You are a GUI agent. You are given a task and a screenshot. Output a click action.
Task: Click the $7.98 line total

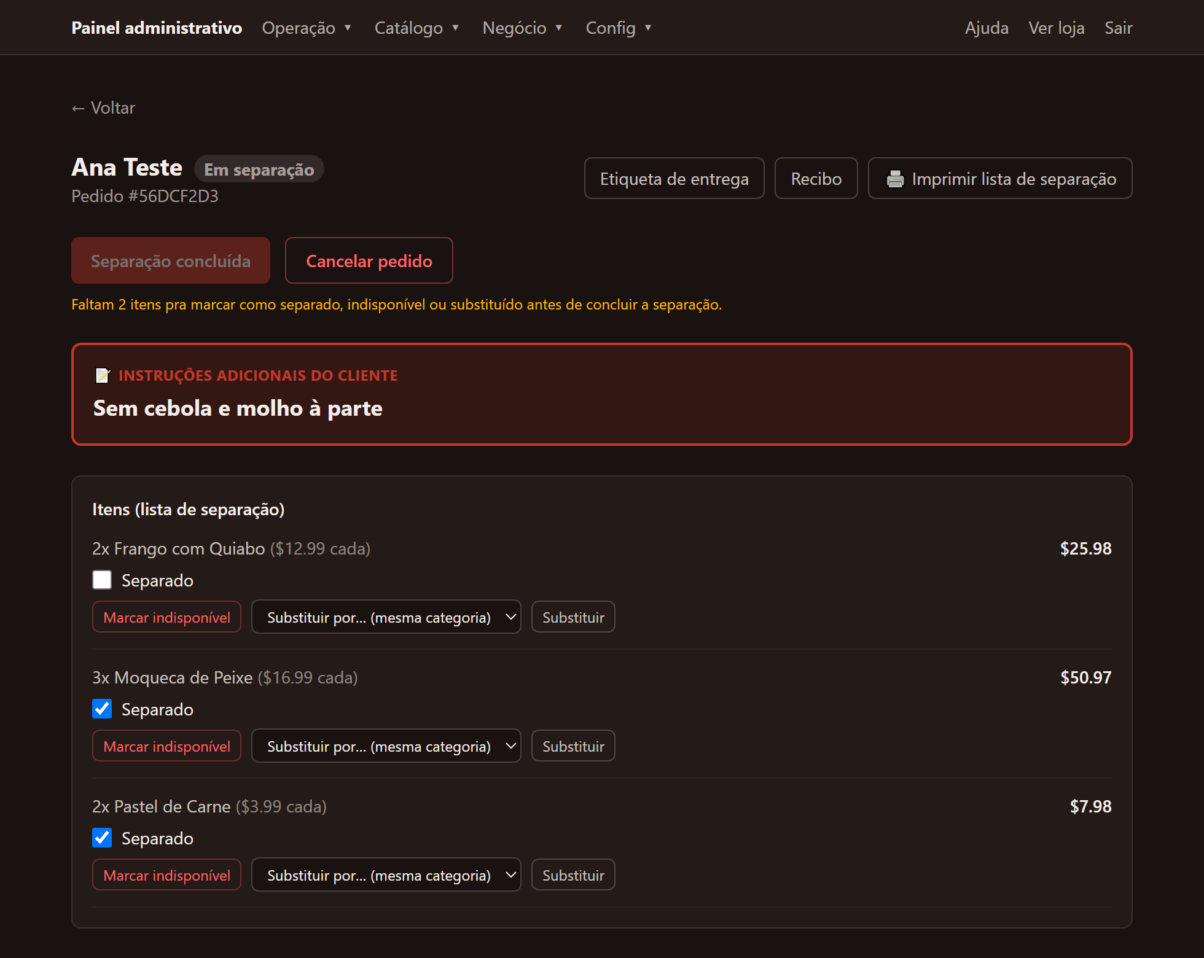pos(1091,806)
